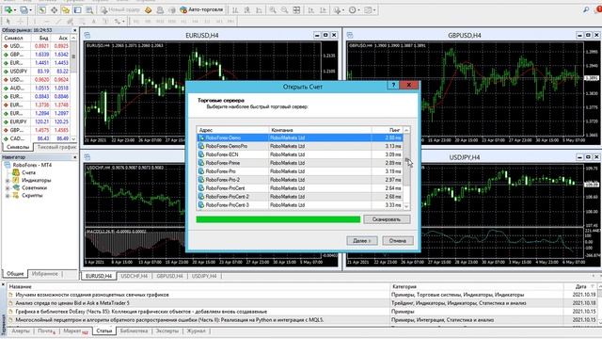The height and width of the screenshot is (339, 602).
Task: Click the search magnifier icon
Action: (x=586, y=10)
